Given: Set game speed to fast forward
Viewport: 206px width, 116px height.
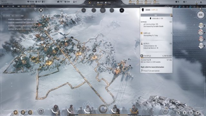Looking at the screenshot, I should 13,6.
